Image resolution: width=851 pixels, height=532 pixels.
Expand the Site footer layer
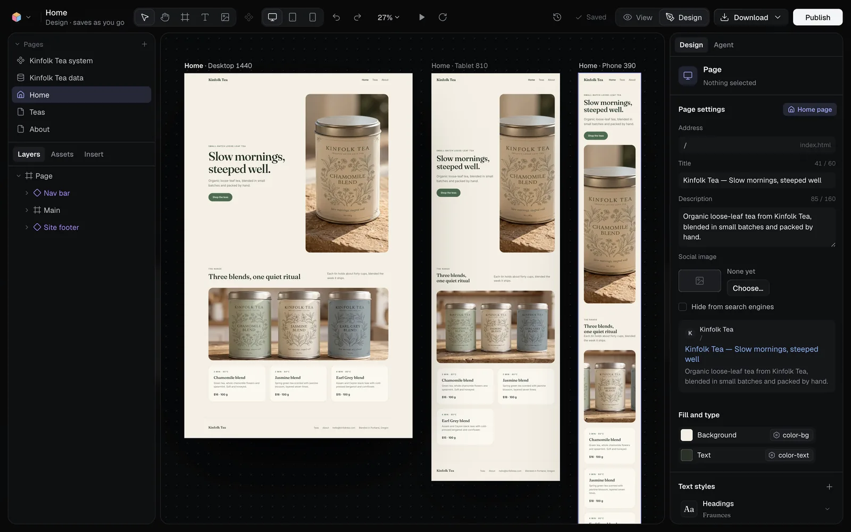27,227
